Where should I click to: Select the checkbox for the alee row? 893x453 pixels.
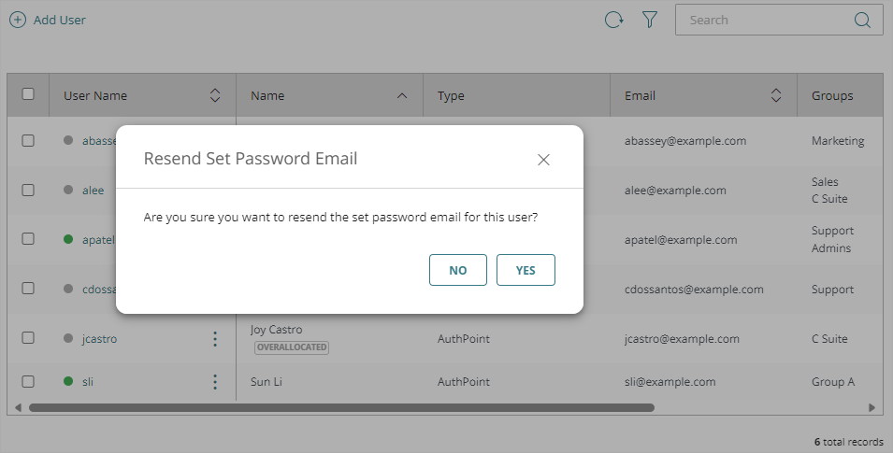pos(28,190)
